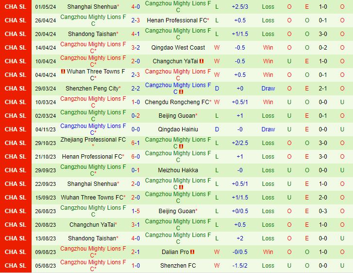Click date 29/09/23

[46, 170]
